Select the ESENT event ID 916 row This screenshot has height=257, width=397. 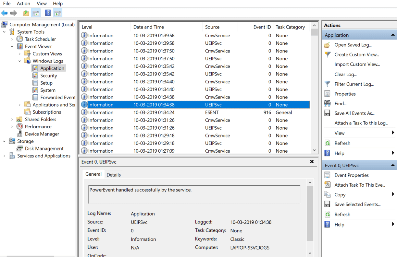tap(195, 112)
